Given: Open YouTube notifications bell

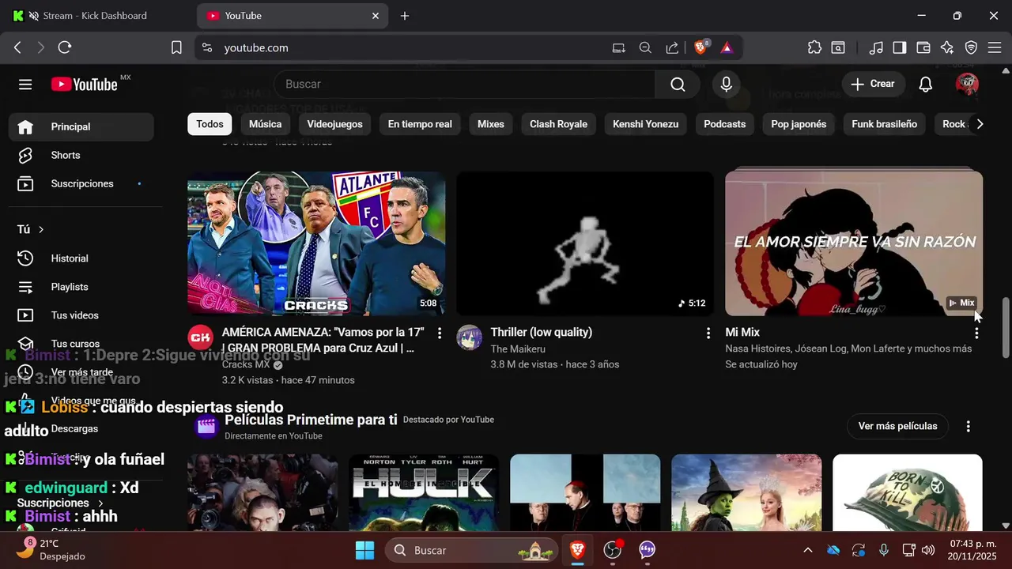Looking at the screenshot, I should coord(926,84).
